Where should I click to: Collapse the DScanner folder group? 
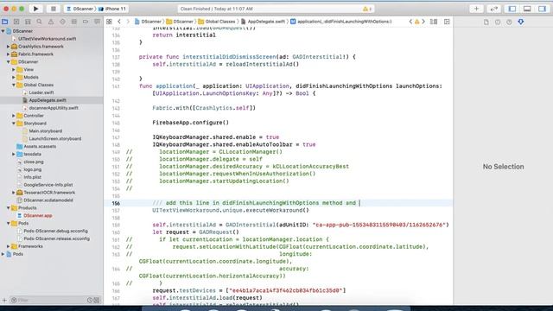[8, 62]
